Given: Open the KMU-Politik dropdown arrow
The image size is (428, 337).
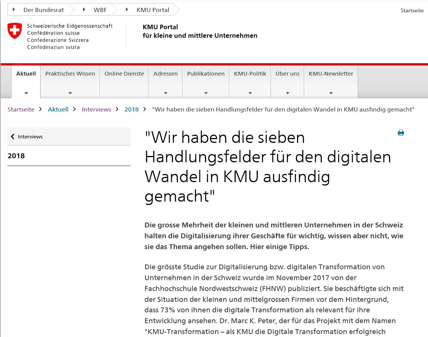Looking at the screenshot, I should [250, 93].
